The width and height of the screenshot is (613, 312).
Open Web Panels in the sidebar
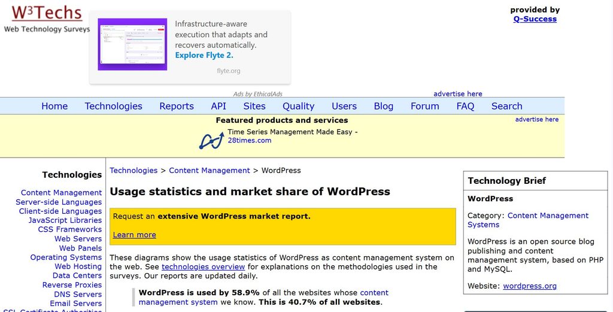(x=81, y=249)
